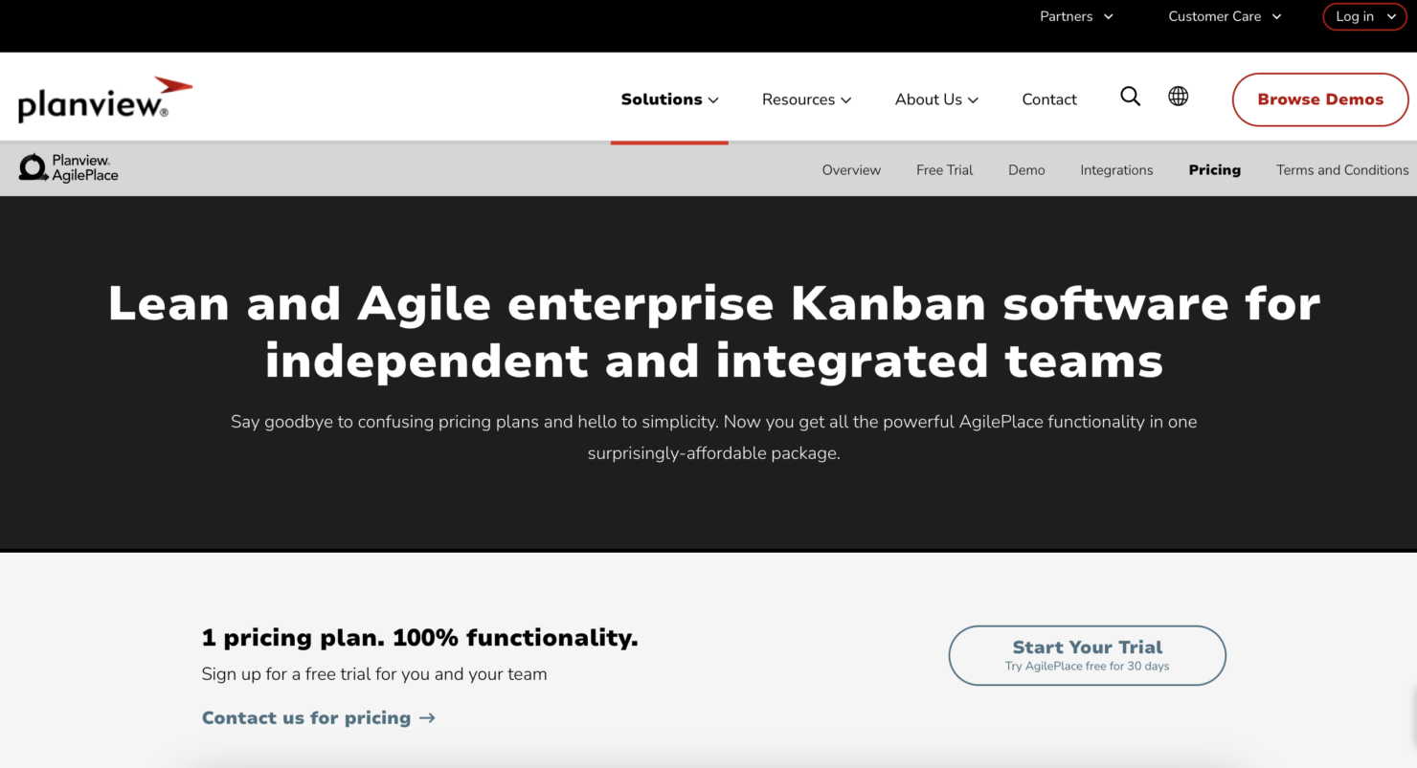Screen dimensions: 1417x768
Task: Go to the Free Trial tab
Action: [944, 170]
